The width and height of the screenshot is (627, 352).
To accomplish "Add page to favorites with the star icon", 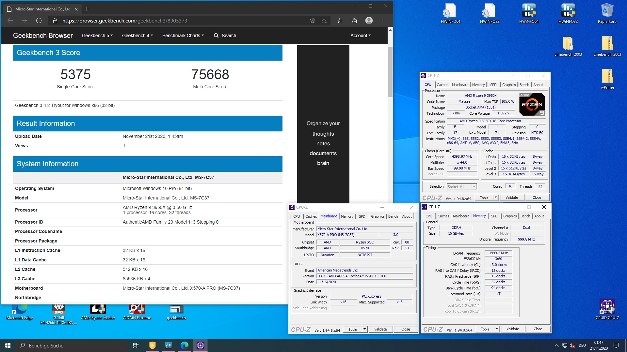I will point(324,21).
